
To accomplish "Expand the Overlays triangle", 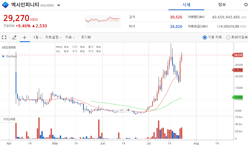I will click(x=4, y=56).
